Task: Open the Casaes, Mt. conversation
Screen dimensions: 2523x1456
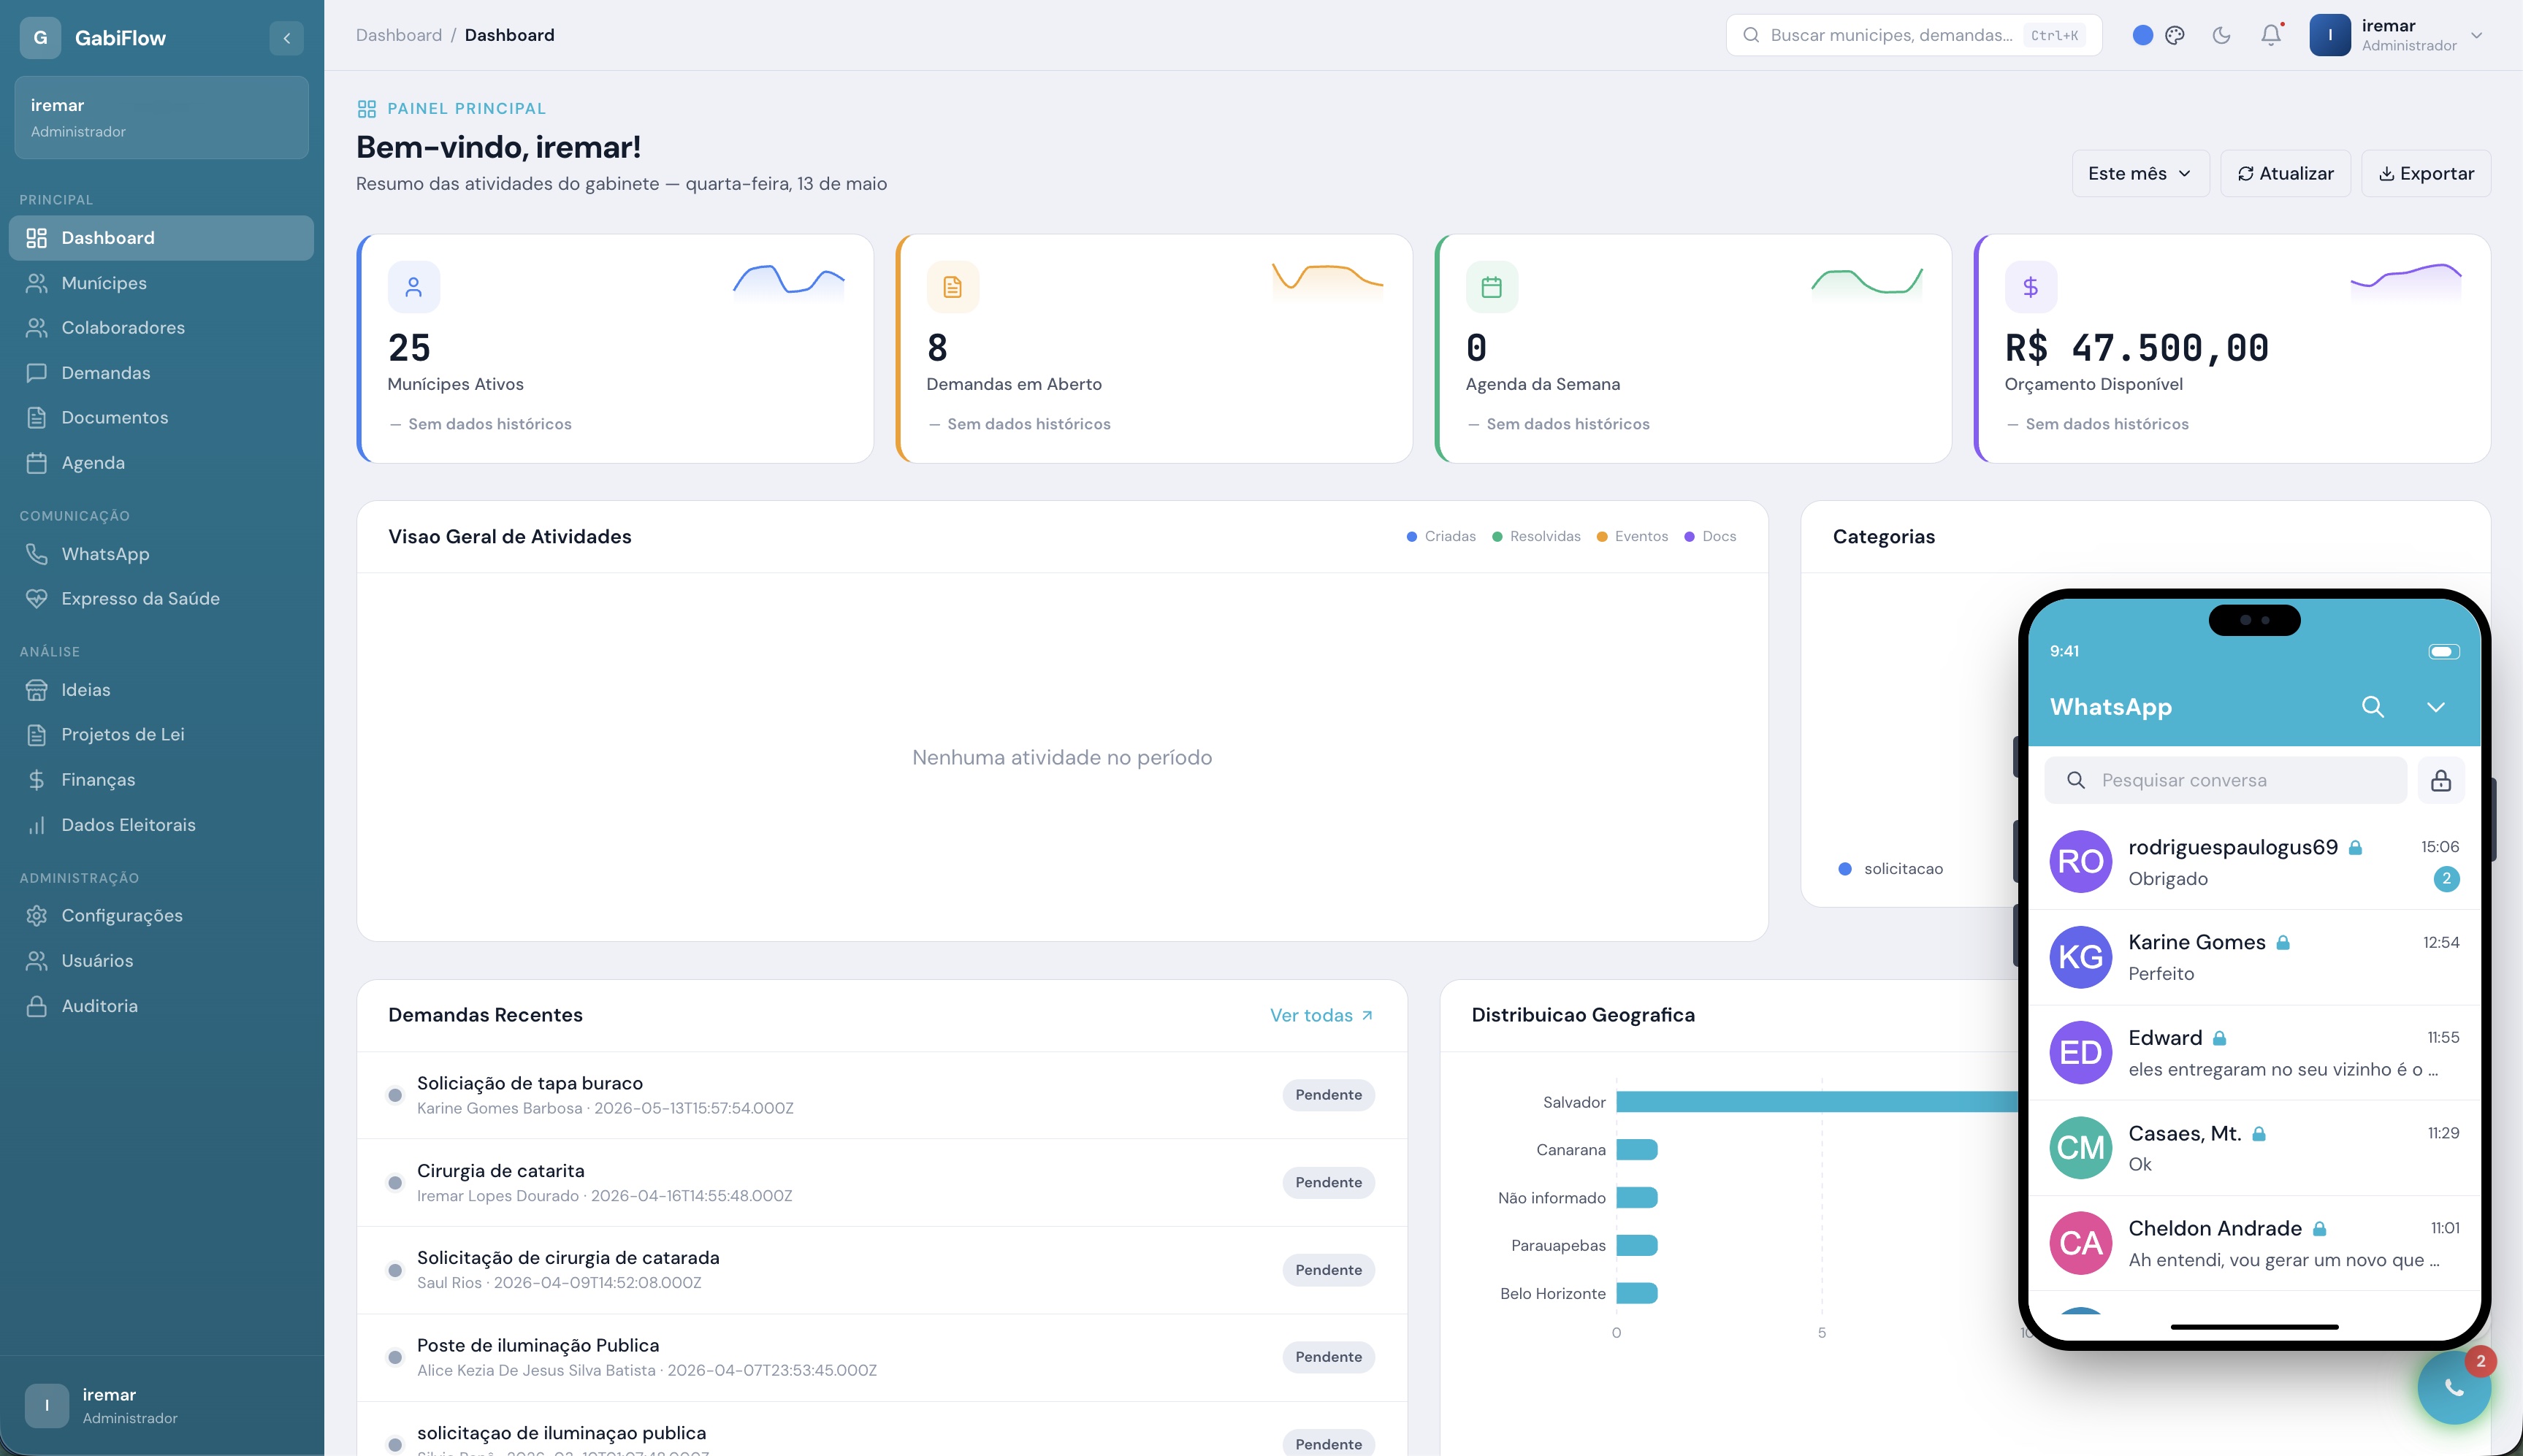Action: [2254, 1148]
